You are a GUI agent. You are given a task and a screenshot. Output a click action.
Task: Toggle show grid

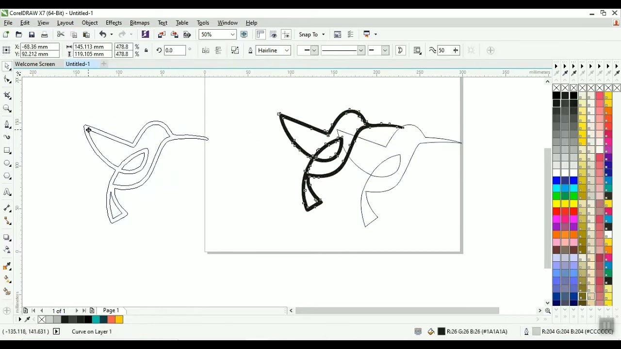(x=274, y=34)
